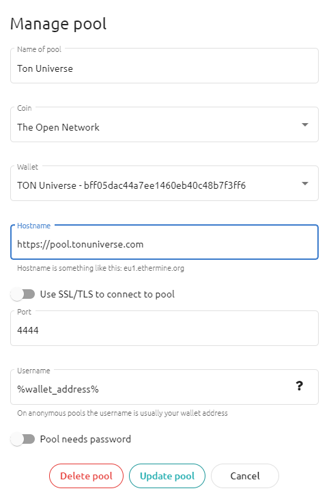This screenshot has width=331, height=493.
Task: Click the anonymous pools username hint text
Action: click(x=122, y=413)
